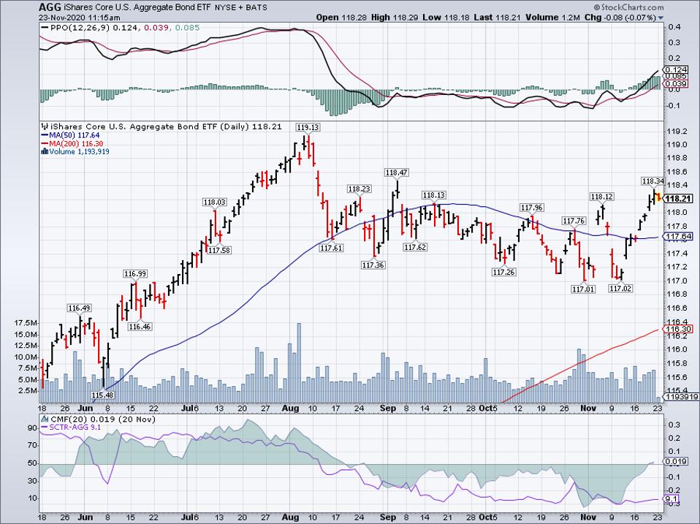This screenshot has height=524, width=700.
Task: Click the 118.34 price annotation
Action: pyautogui.click(x=653, y=181)
